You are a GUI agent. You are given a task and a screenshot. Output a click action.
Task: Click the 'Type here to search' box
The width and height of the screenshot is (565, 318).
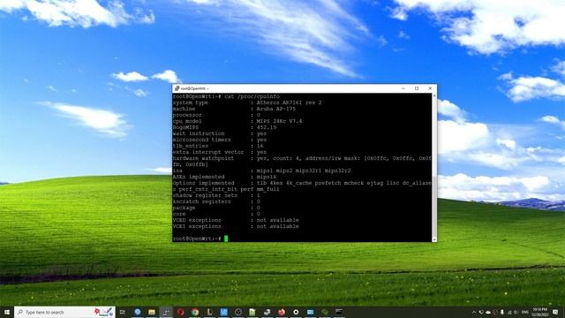pyautogui.click(x=64, y=312)
